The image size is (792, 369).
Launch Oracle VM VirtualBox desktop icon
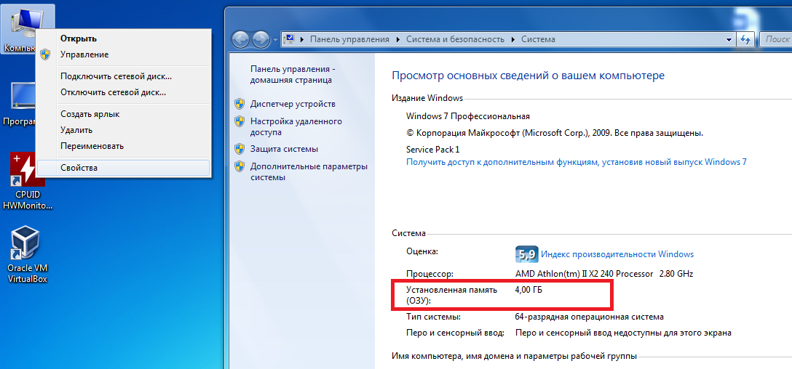27,254
